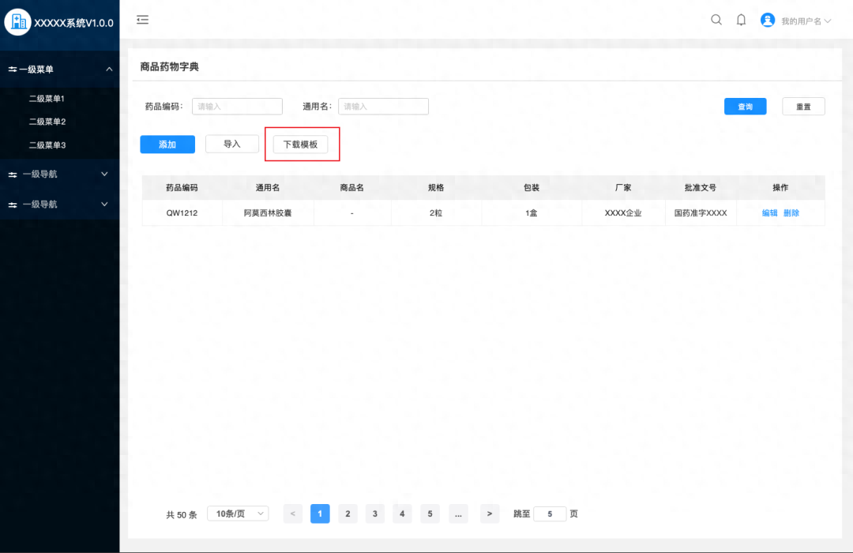Viewport: 853px width, 553px height.
Task: Click the system logo icon
Action: point(18,22)
